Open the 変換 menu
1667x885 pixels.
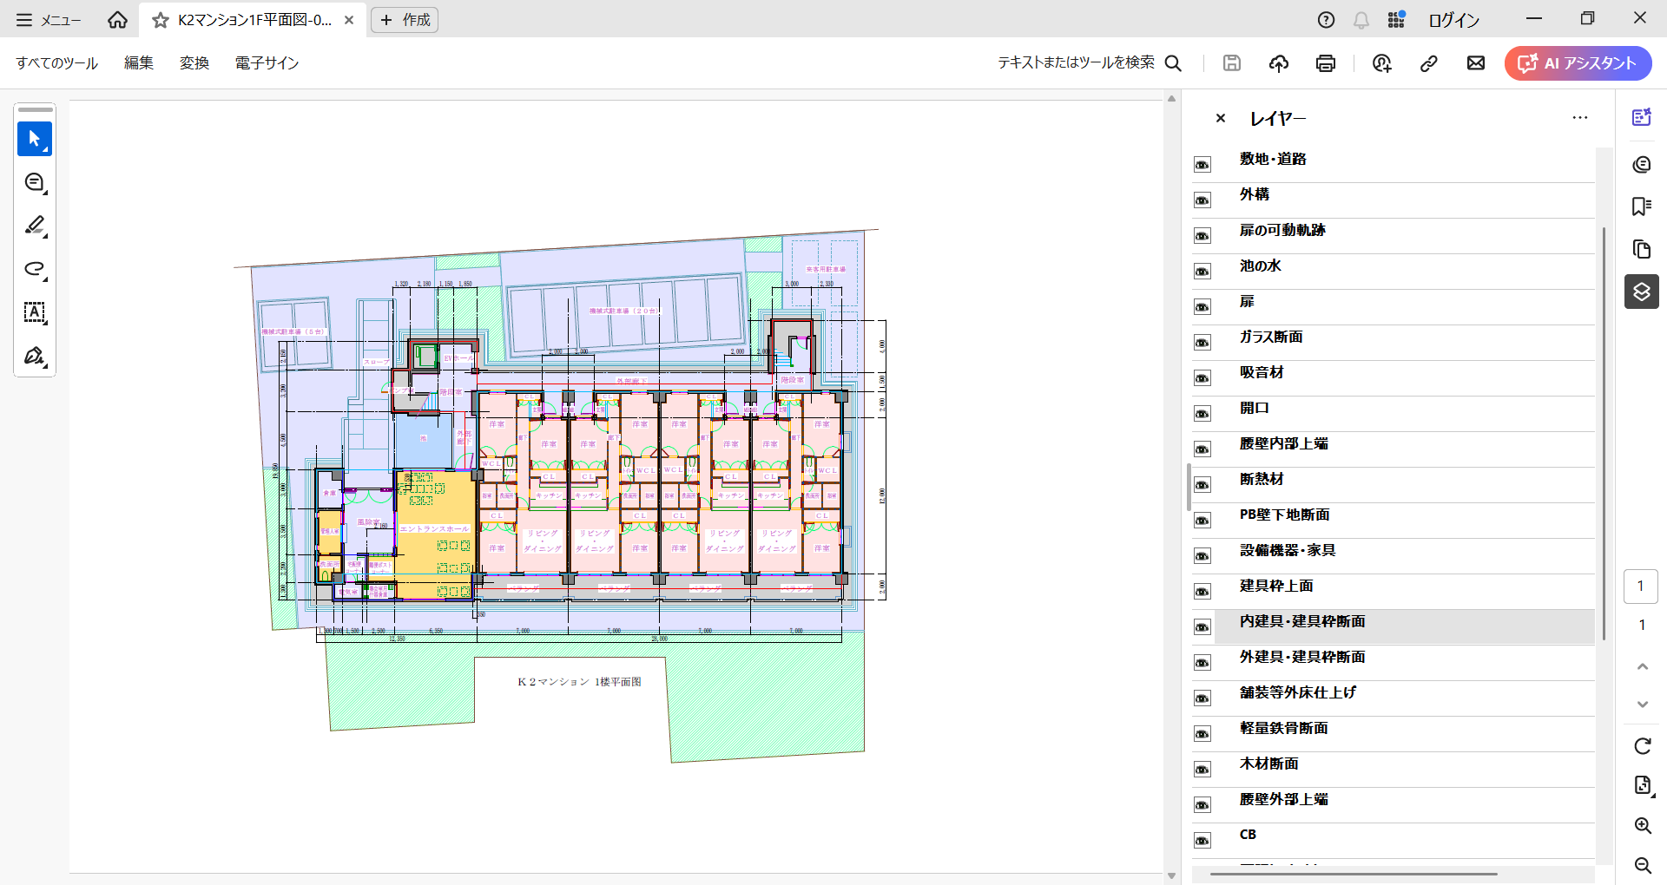194,63
